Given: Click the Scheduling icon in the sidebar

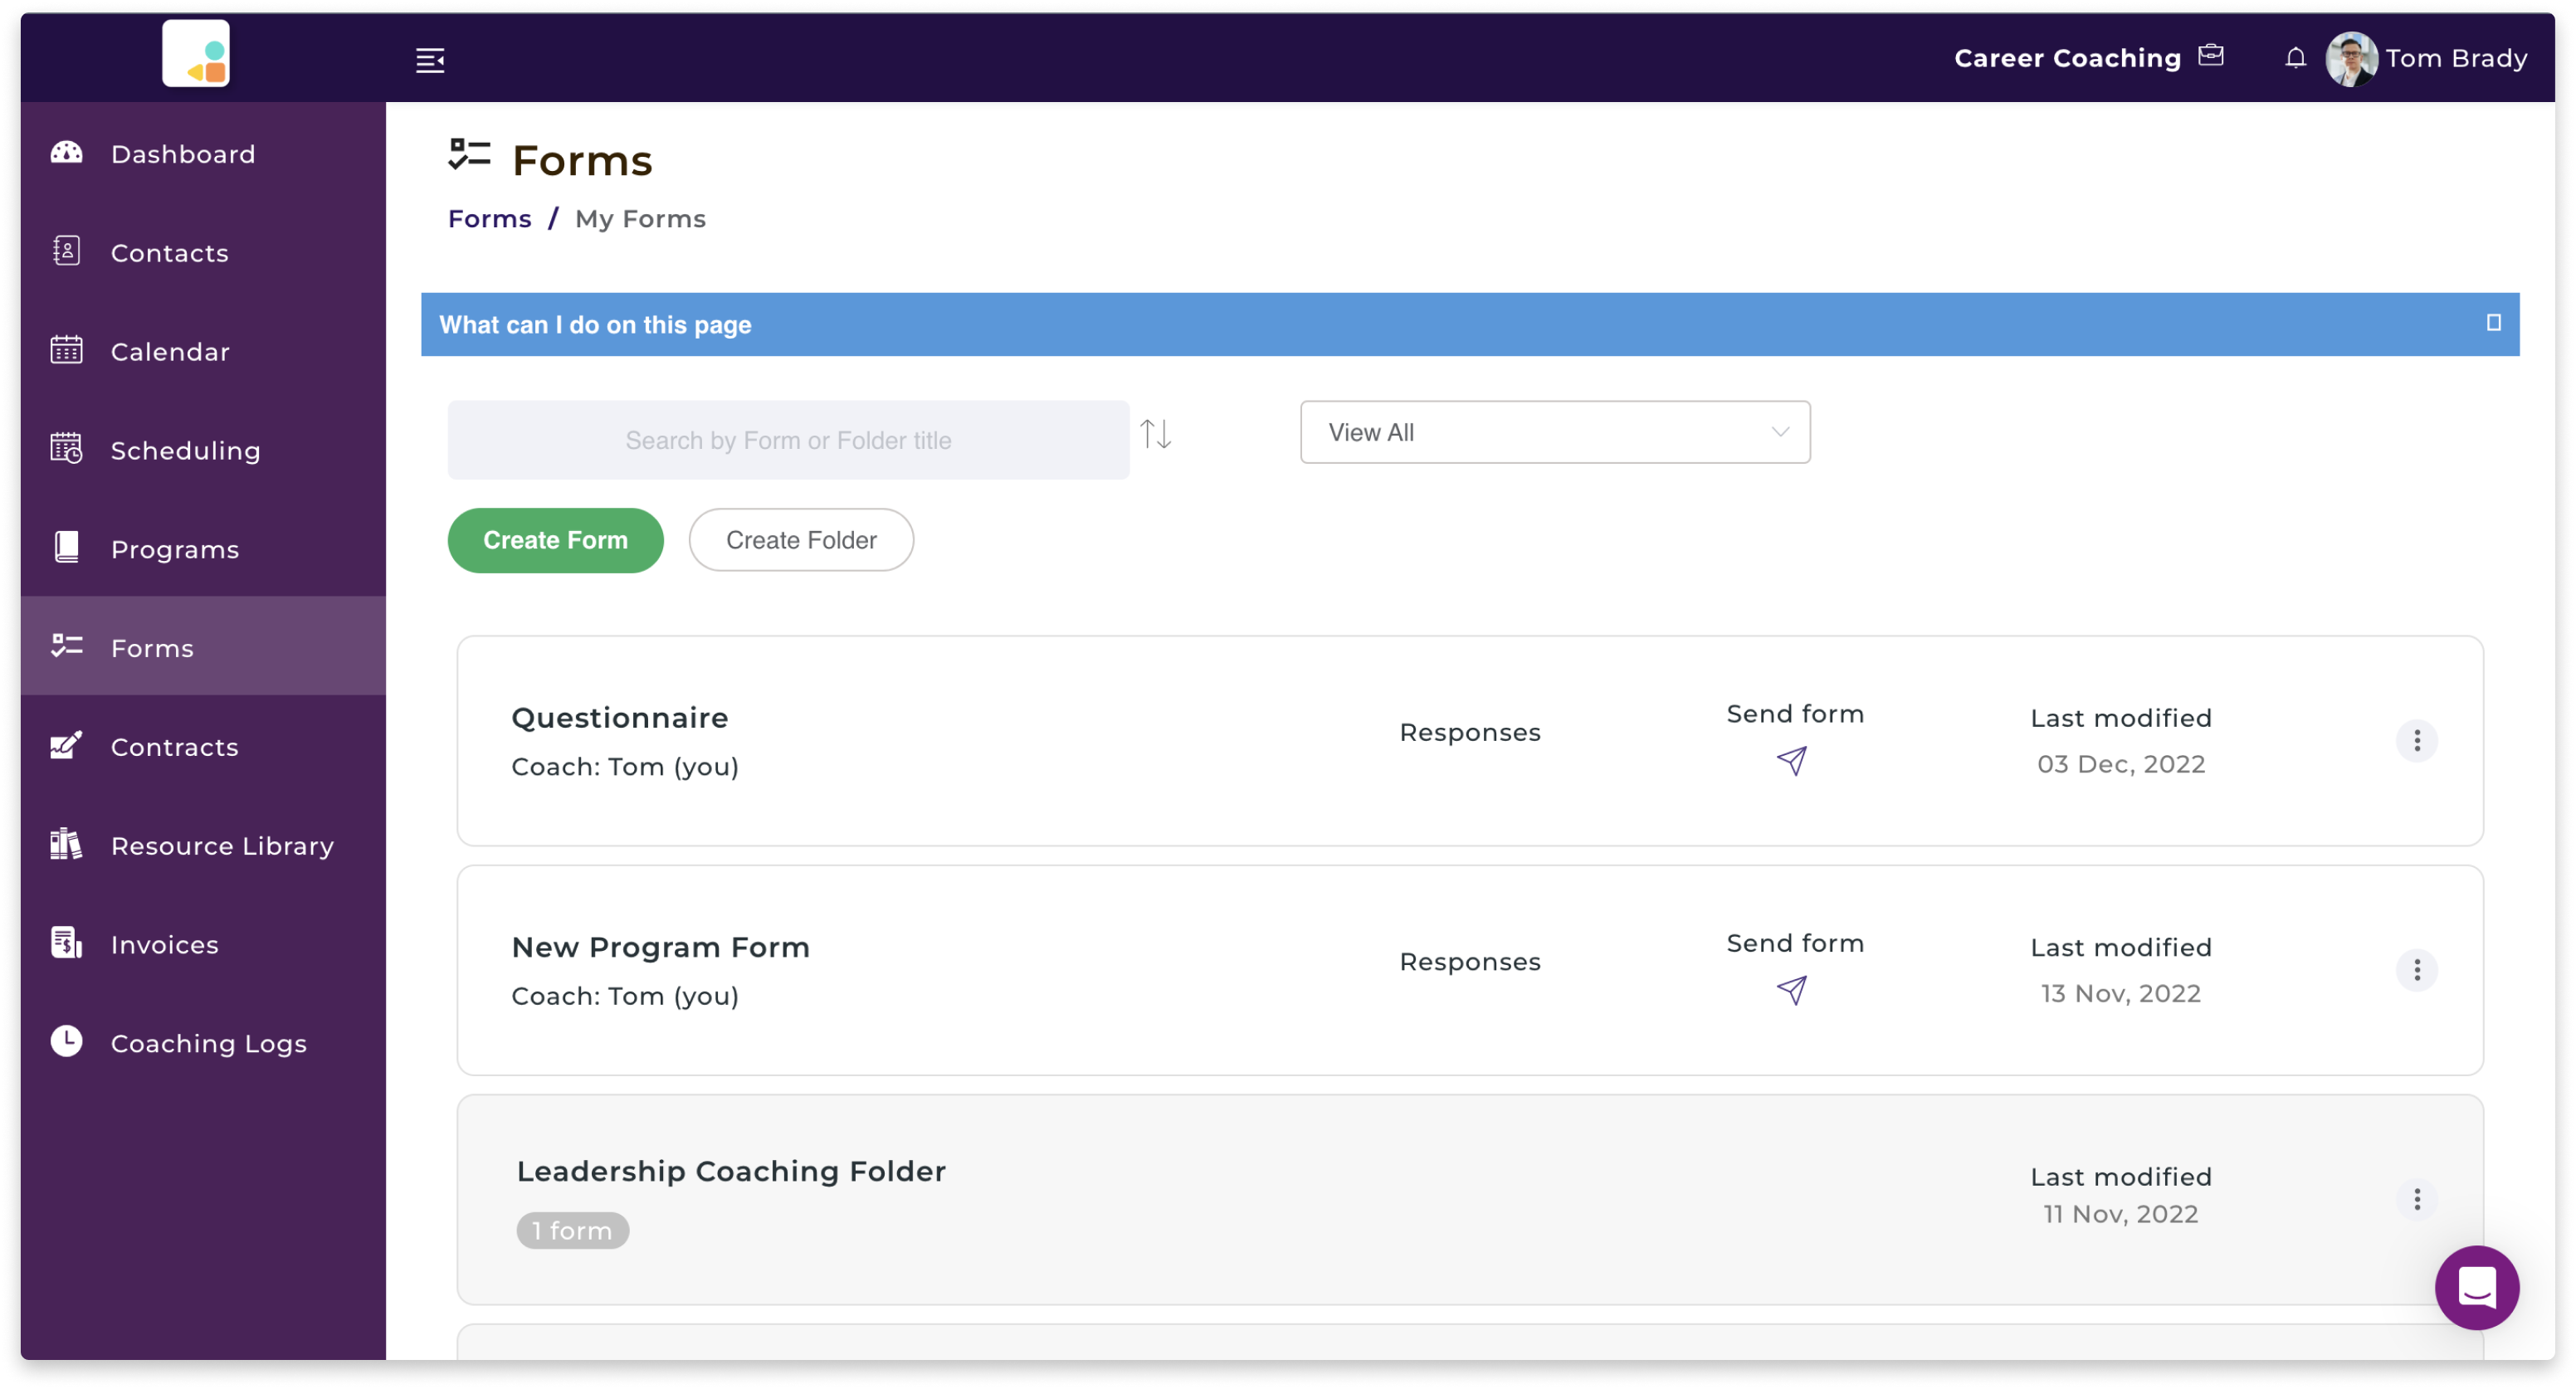Looking at the screenshot, I should click(x=67, y=449).
